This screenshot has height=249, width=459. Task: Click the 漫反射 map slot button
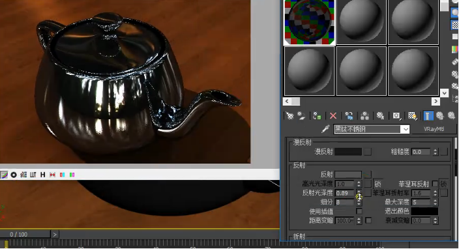[x=368, y=152]
